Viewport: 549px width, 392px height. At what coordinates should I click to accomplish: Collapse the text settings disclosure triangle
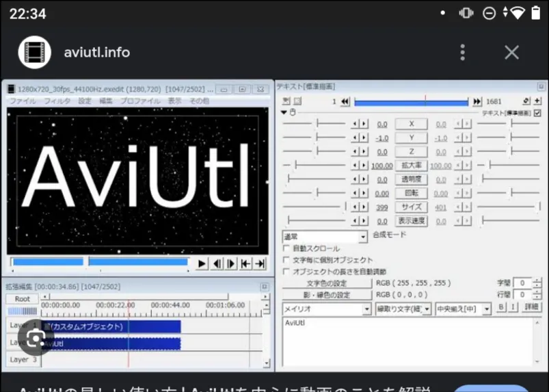coord(284,112)
